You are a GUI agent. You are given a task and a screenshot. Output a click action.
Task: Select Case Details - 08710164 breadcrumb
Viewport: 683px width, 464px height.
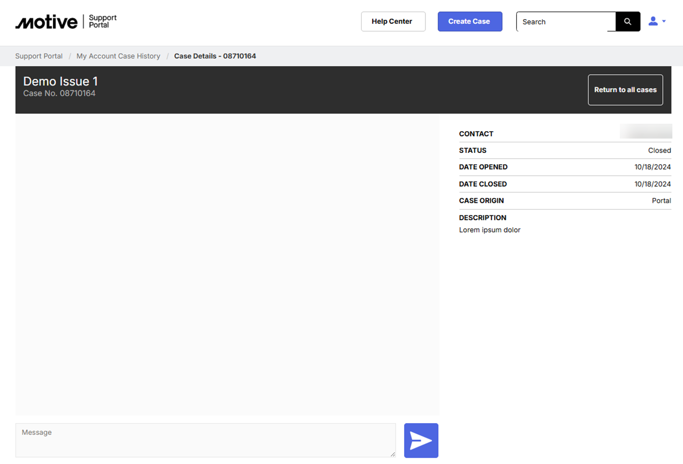[215, 56]
